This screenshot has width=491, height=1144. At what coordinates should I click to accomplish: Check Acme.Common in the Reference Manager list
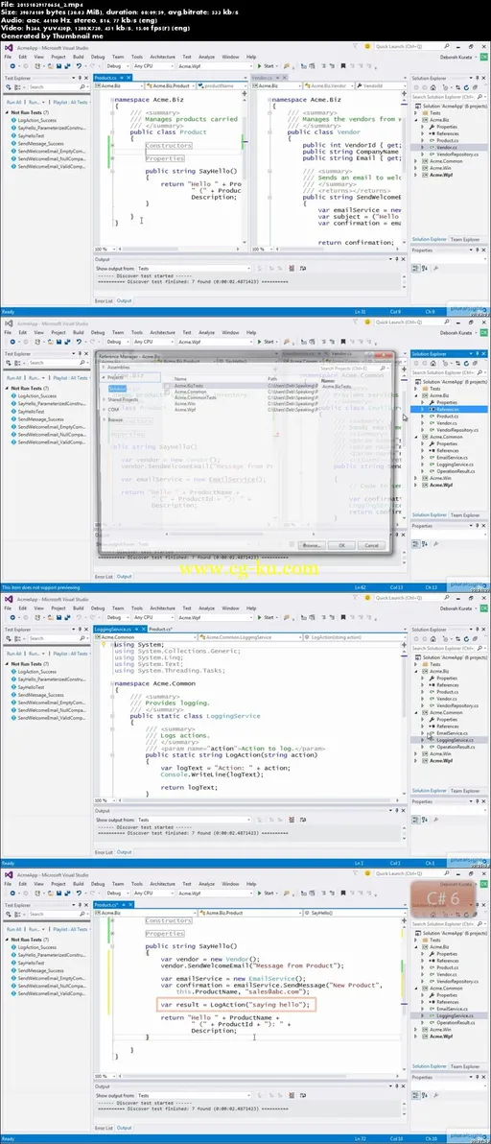pyautogui.click(x=167, y=392)
